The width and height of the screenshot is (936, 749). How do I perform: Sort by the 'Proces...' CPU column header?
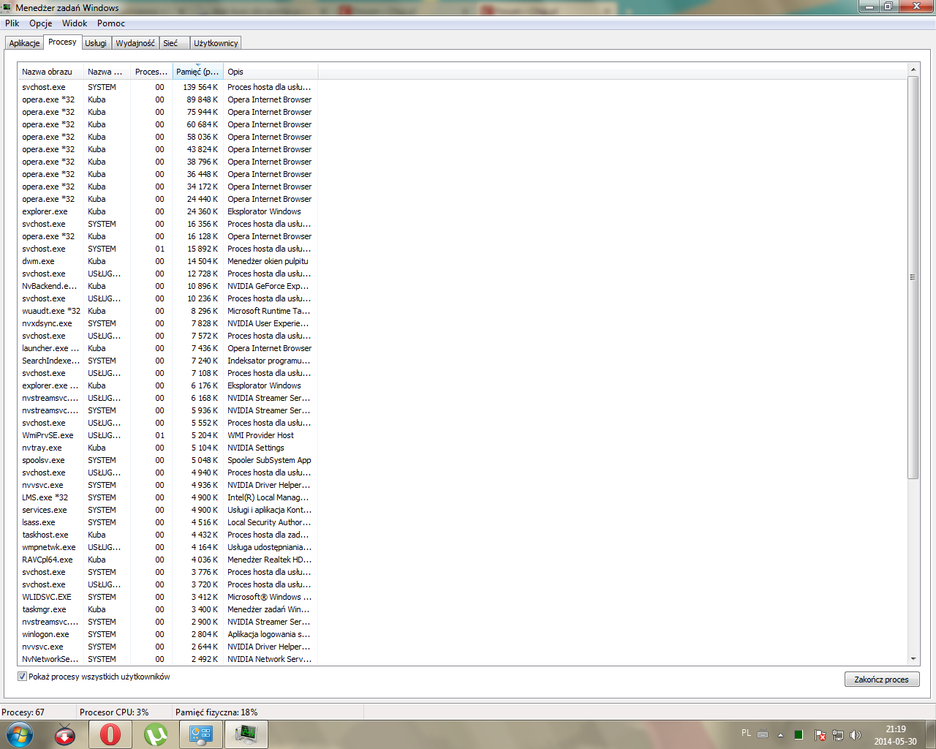pyautogui.click(x=151, y=72)
